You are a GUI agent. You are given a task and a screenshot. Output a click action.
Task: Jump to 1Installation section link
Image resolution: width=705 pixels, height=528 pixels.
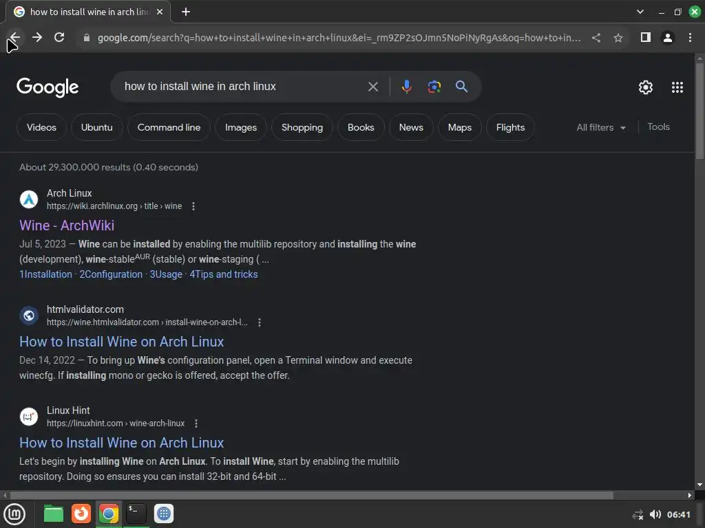(45, 274)
